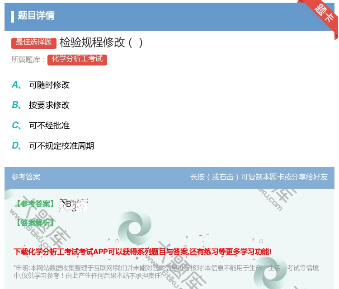Click the 【参考答案】 label
339x289 pixels.
(x=35, y=204)
